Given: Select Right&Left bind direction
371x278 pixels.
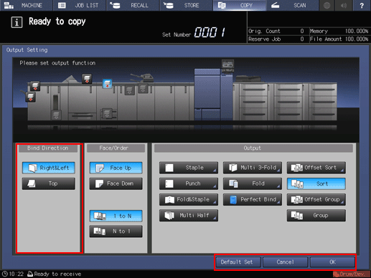Looking at the screenshot, I should point(49,168).
